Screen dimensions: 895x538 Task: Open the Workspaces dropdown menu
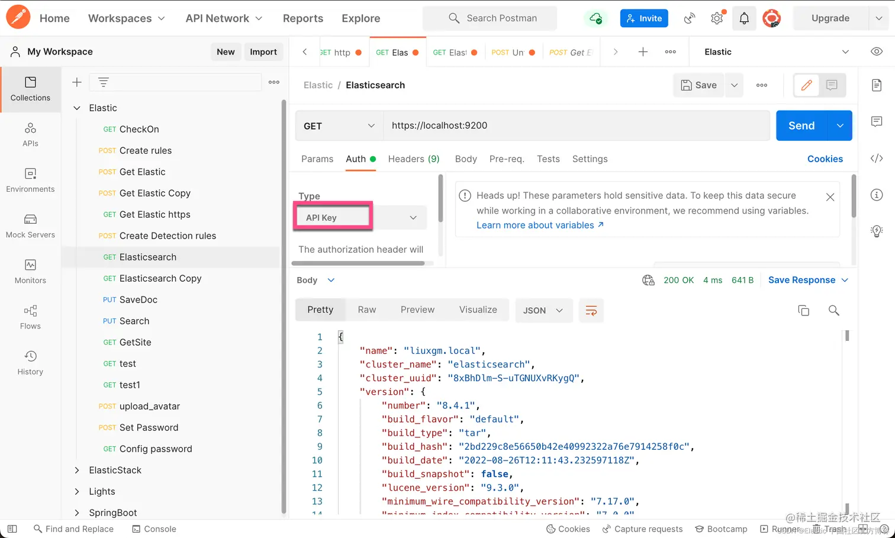pos(127,18)
